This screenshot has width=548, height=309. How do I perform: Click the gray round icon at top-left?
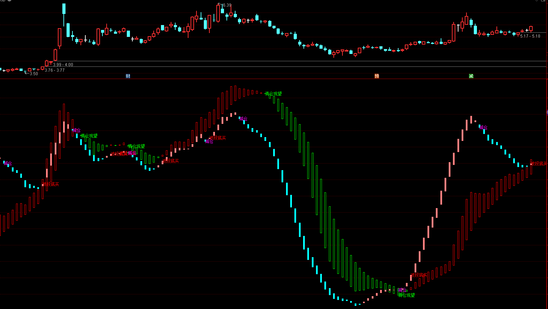9,1
